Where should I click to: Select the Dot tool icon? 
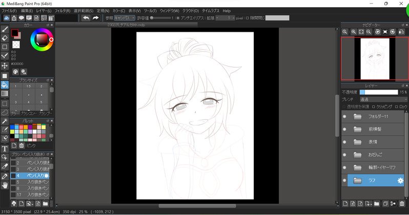pyautogui.click(x=5, y=56)
